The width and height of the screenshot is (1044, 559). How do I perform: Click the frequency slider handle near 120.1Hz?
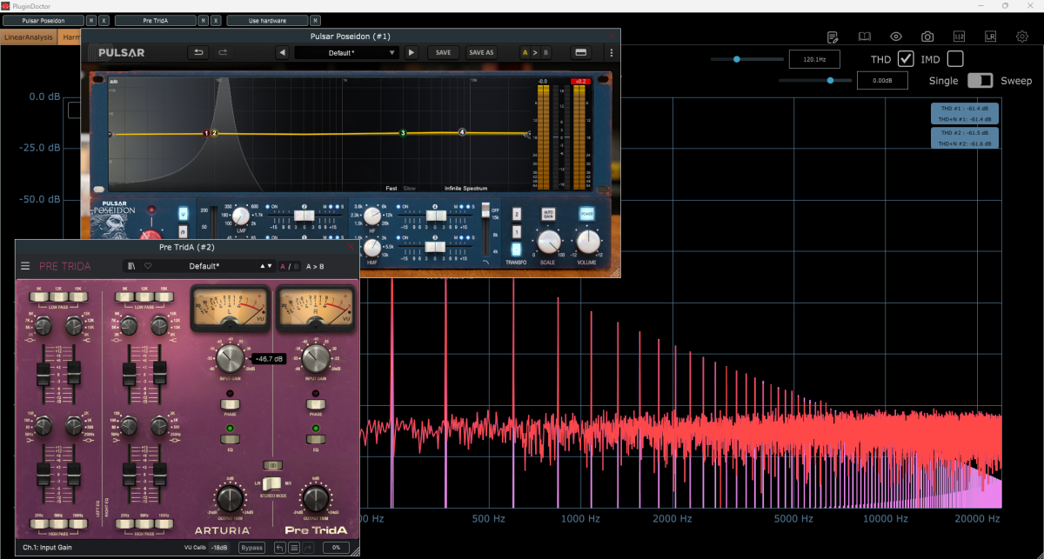click(x=736, y=59)
